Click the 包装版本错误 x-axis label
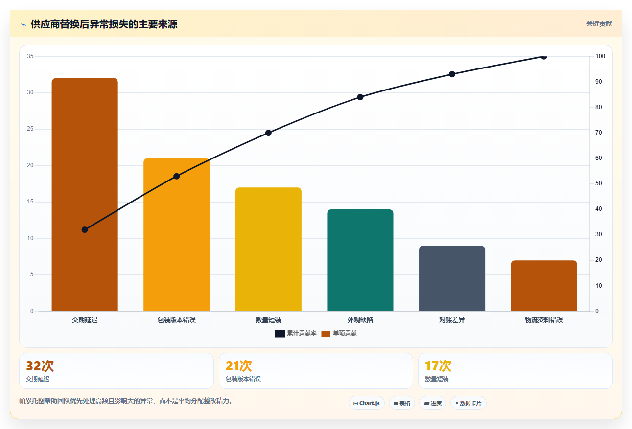Viewport: 632px width, 429px height. [x=177, y=320]
